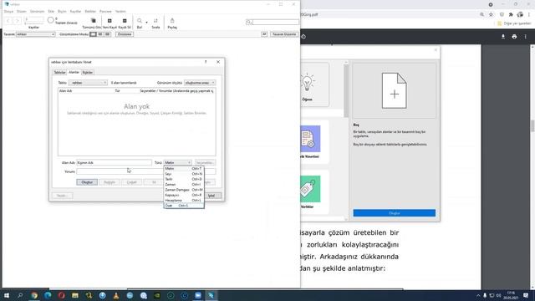
Task: Choose Zaman Damgası from field type list
Action: [x=184, y=190]
